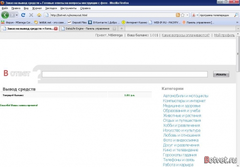This screenshot has height=167, width=240.
Task: Open Хобби и развлечения category
Action: (181, 125)
